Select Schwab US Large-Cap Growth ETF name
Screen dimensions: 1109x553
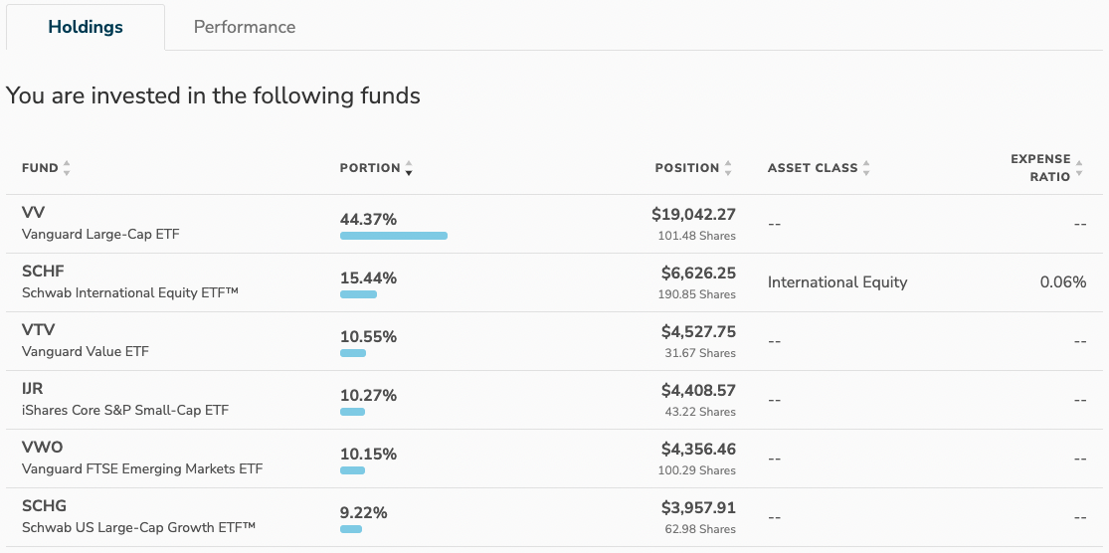click(138, 527)
